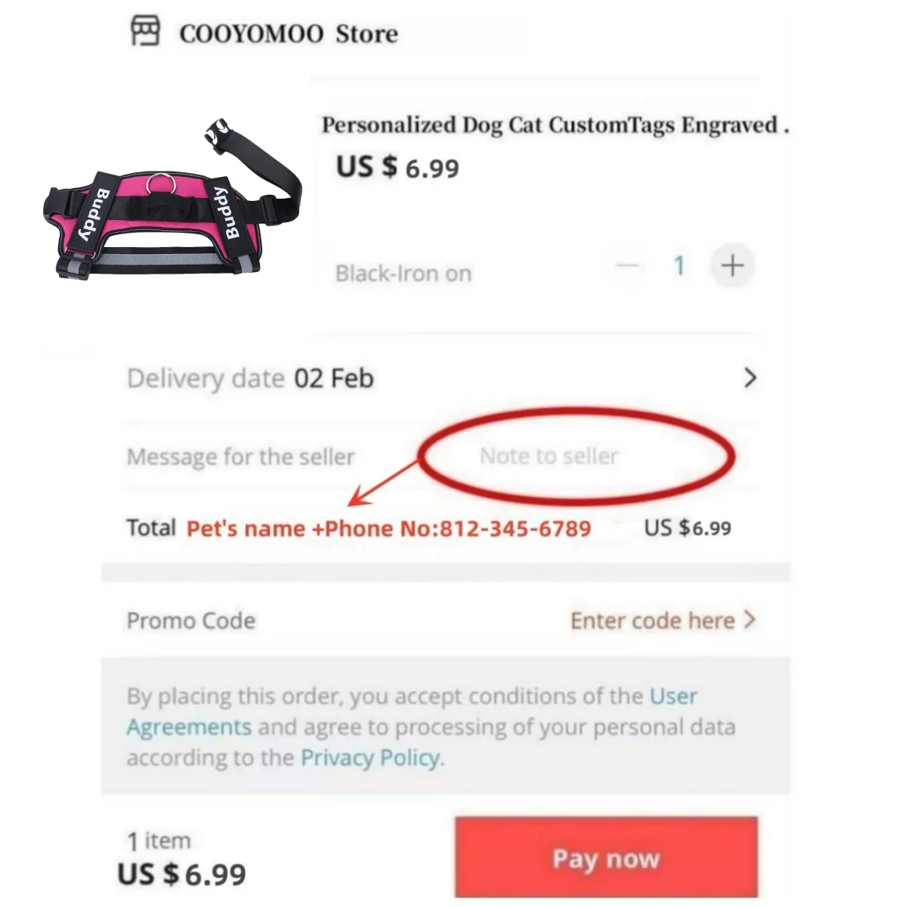Open the COOYOMOO Store name link

[288, 33]
